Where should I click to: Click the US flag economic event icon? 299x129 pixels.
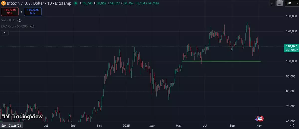coord(260,119)
